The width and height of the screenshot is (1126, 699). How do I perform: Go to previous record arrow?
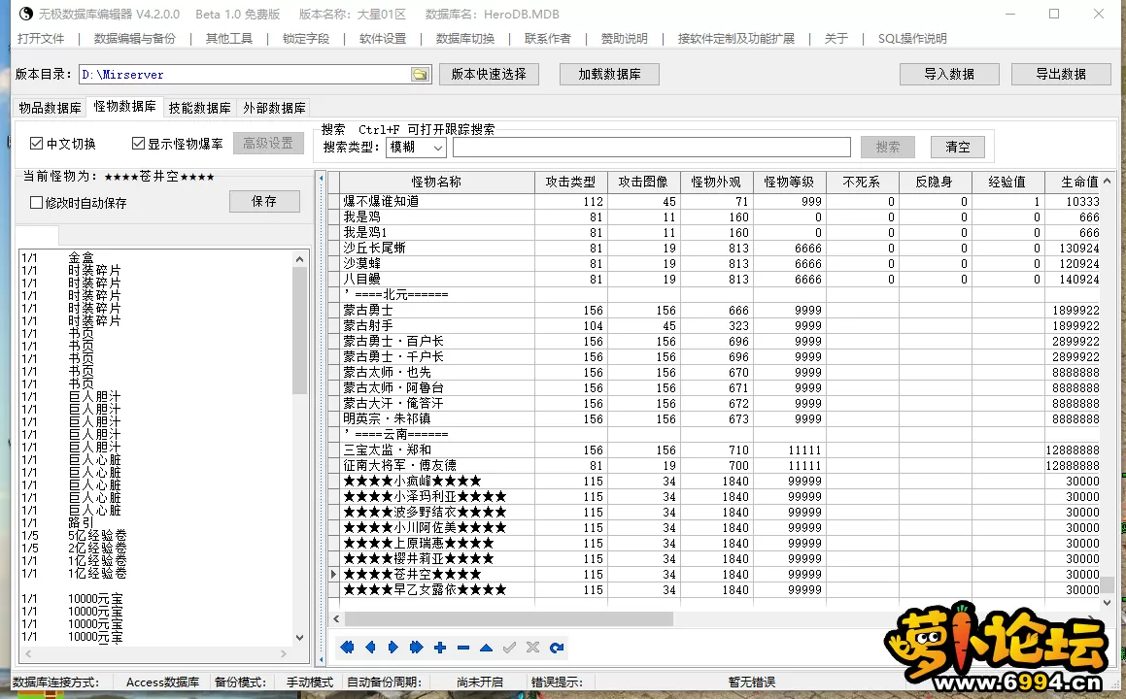[x=370, y=648]
